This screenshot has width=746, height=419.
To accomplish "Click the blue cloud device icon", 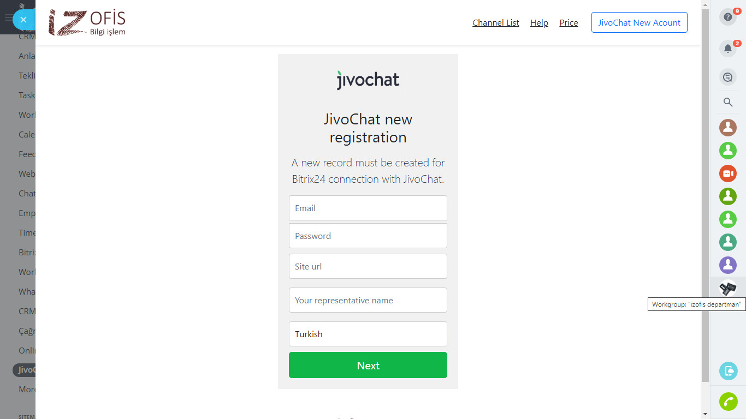I will [x=728, y=372].
